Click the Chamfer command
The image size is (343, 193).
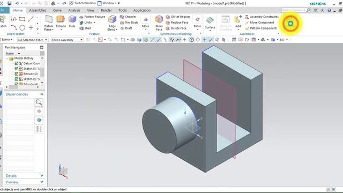coord(128,17)
